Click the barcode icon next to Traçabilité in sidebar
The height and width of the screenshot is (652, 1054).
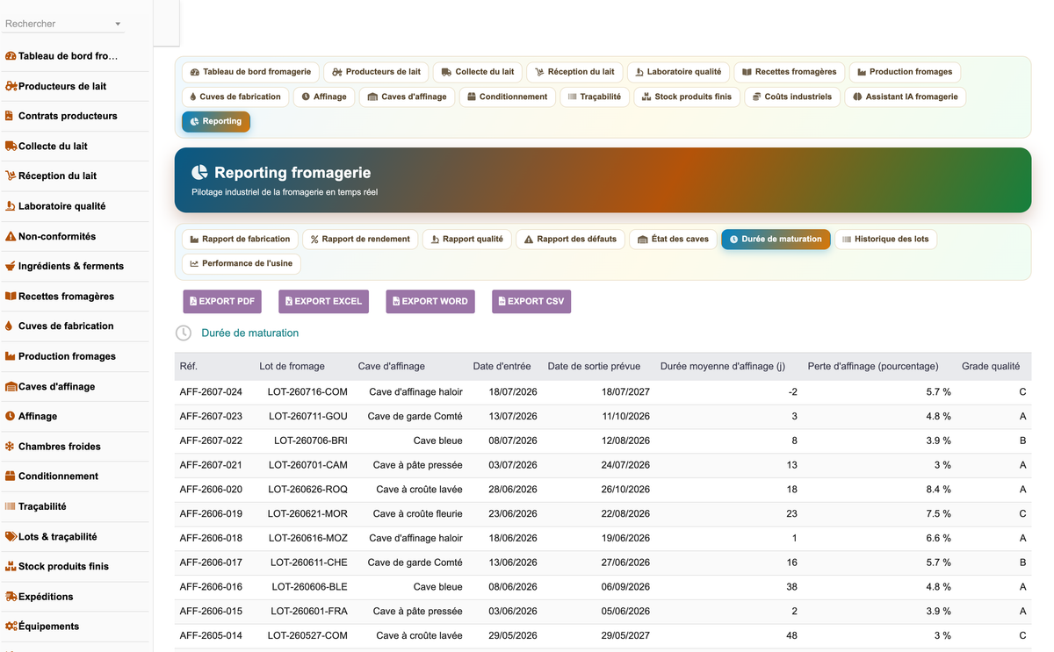tap(11, 506)
